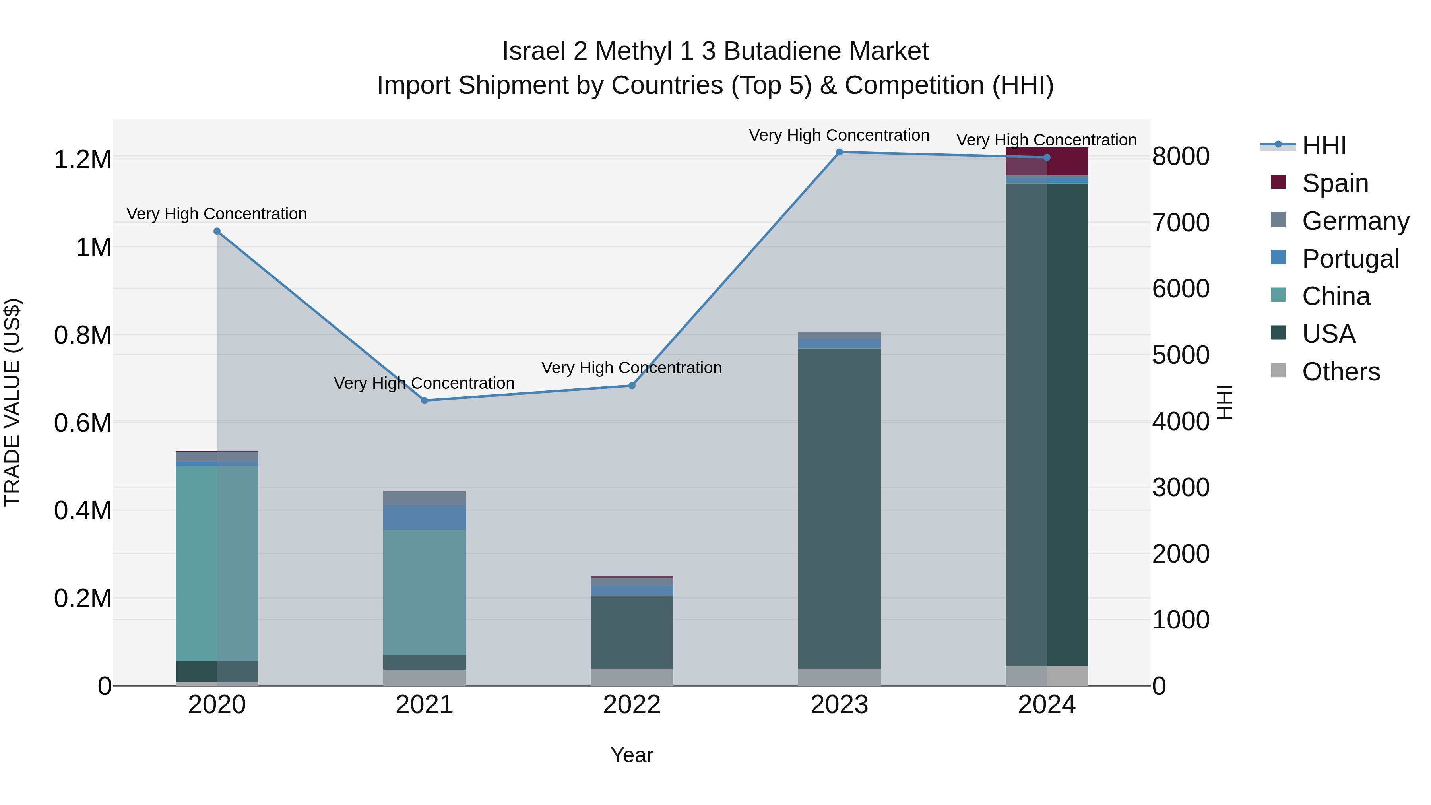
Task: Click the Germany slate legend swatch
Action: point(1278,219)
